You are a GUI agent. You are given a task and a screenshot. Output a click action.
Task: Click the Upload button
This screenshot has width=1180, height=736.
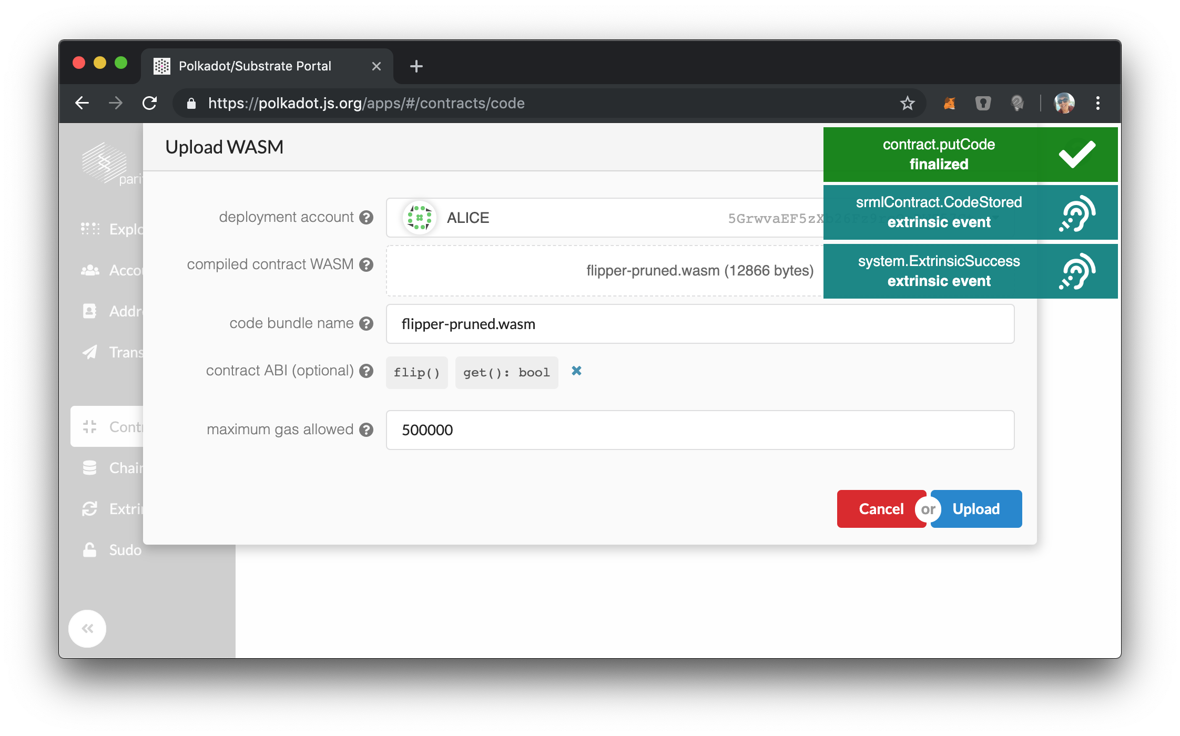tap(975, 508)
